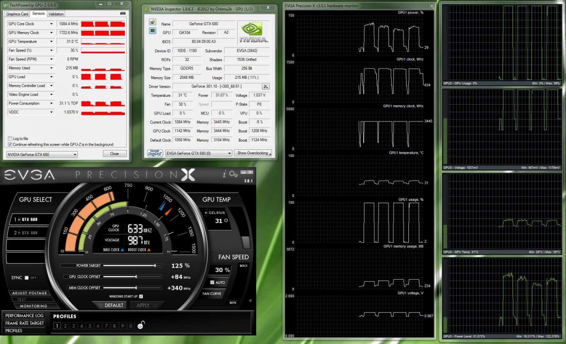Open the PERFORMANCE LOG tab
The width and height of the screenshot is (566, 344).
[x=25, y=316]
